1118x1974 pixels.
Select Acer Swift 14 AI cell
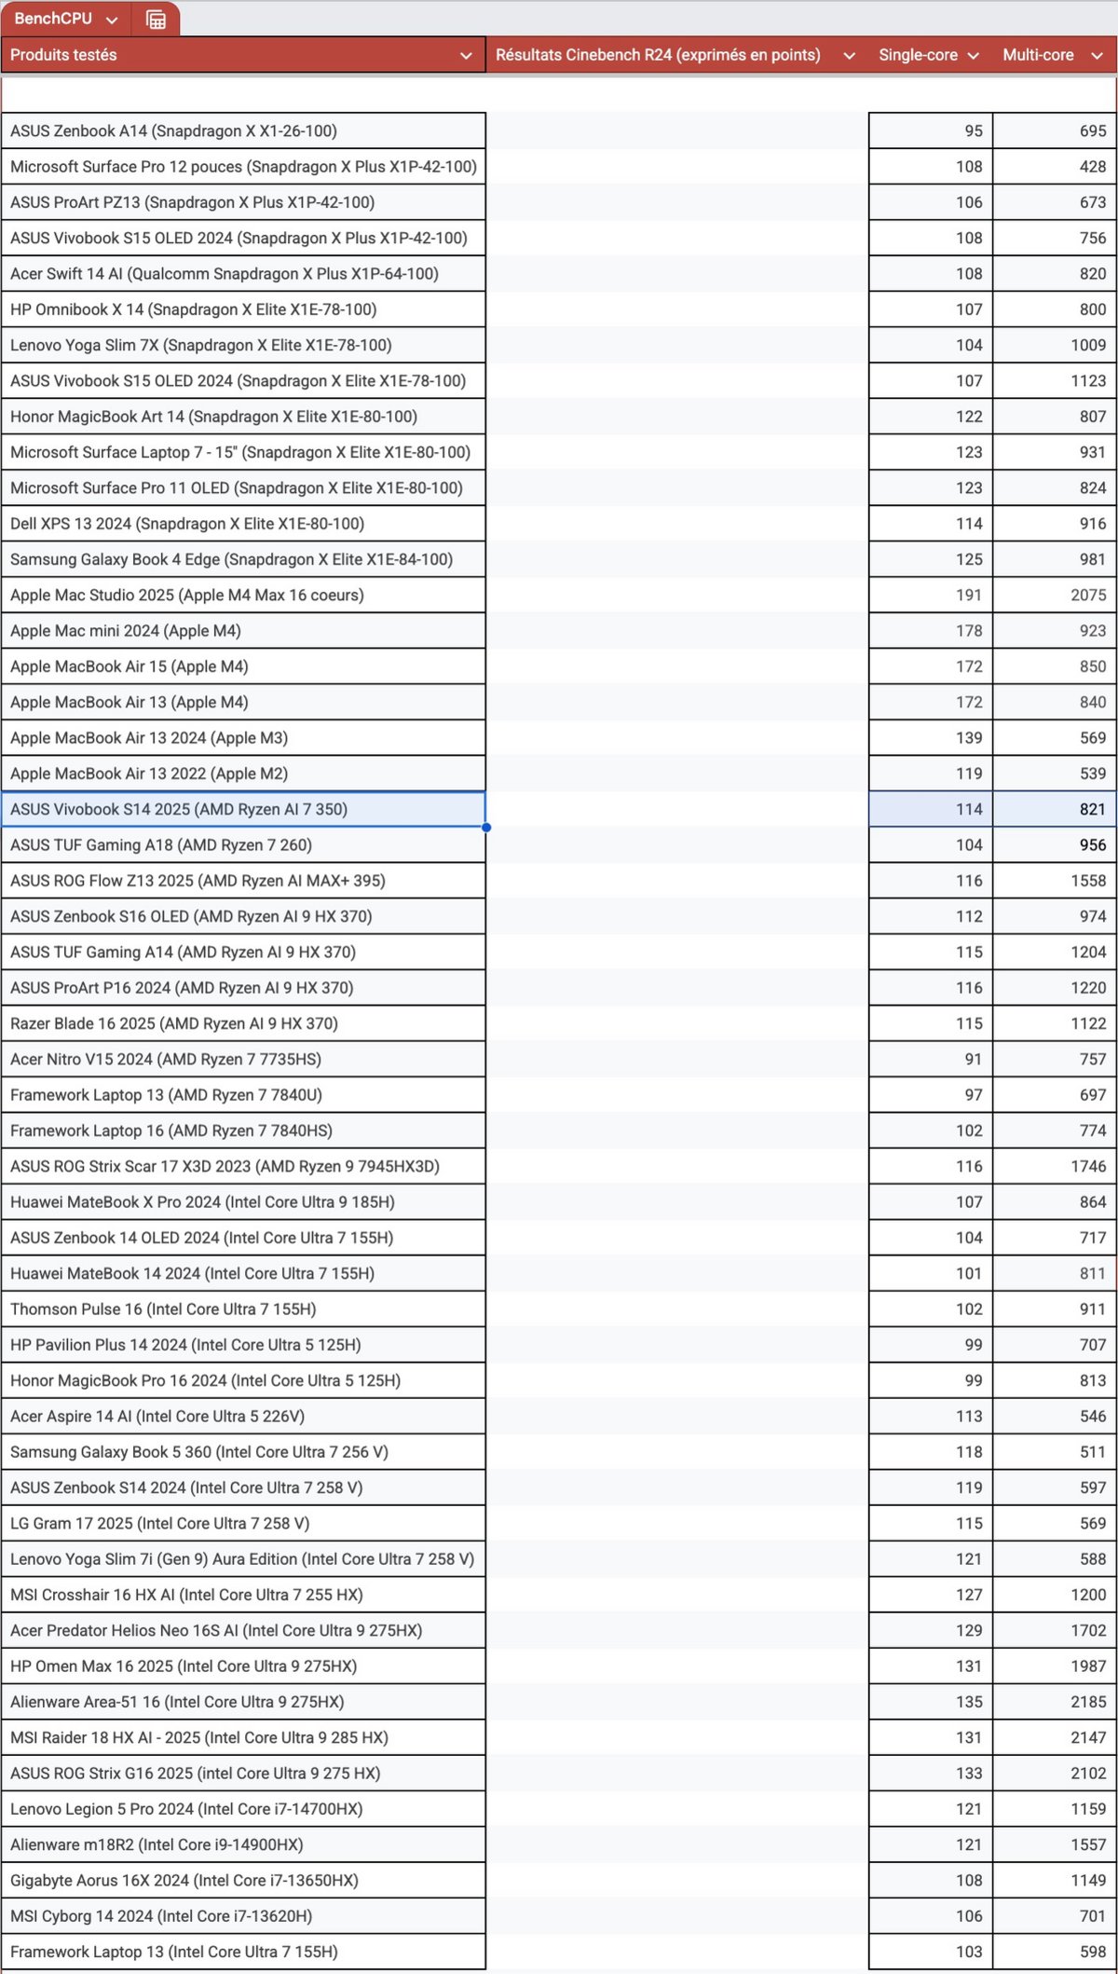[243, 273]
